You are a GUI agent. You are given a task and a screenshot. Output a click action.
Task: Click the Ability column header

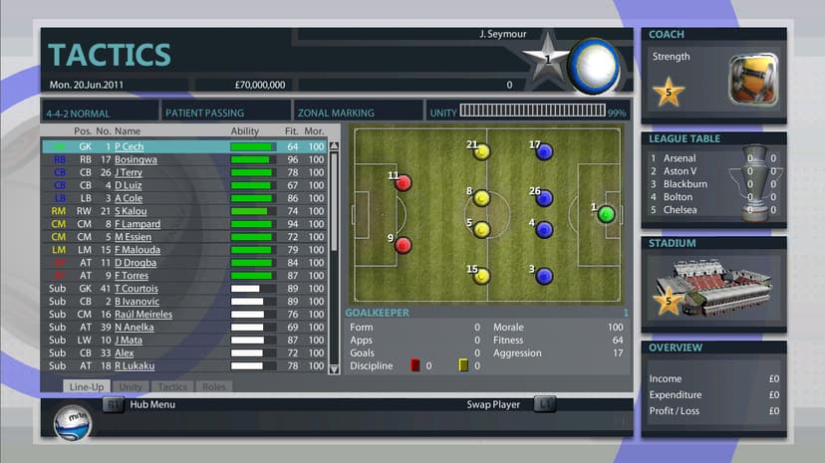(245, 130)
